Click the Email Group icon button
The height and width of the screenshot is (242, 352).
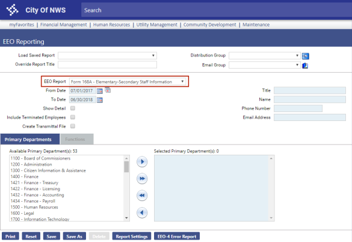[x=305, y=66]
